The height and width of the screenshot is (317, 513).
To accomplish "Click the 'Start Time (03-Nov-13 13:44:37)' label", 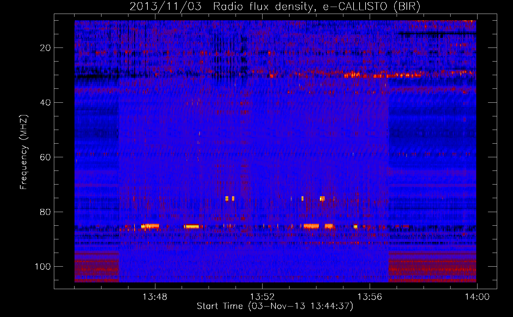I will [x=275, y=306].
